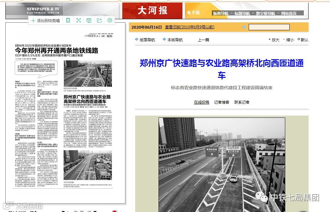The height and width of the screenshot is (212, 330).
Task: Click the fullscreen expand arrows icon
Action: 78,20
